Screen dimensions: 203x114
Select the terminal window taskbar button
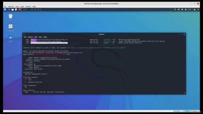pyautogui.click(x=43, y=9)
